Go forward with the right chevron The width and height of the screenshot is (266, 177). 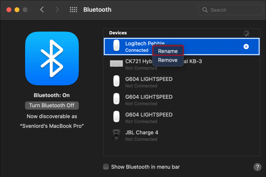[57, 10]
